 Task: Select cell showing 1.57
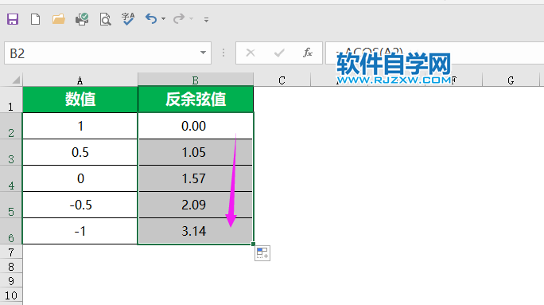tap(196, 178)
